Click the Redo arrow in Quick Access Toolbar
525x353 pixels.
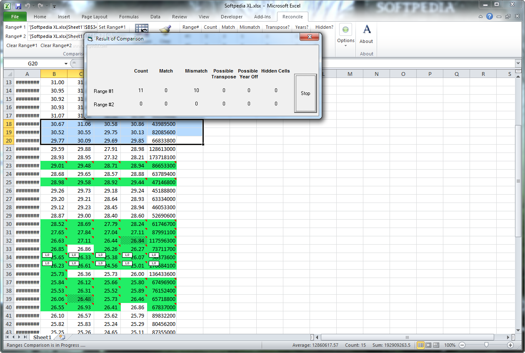pos(40,6)
